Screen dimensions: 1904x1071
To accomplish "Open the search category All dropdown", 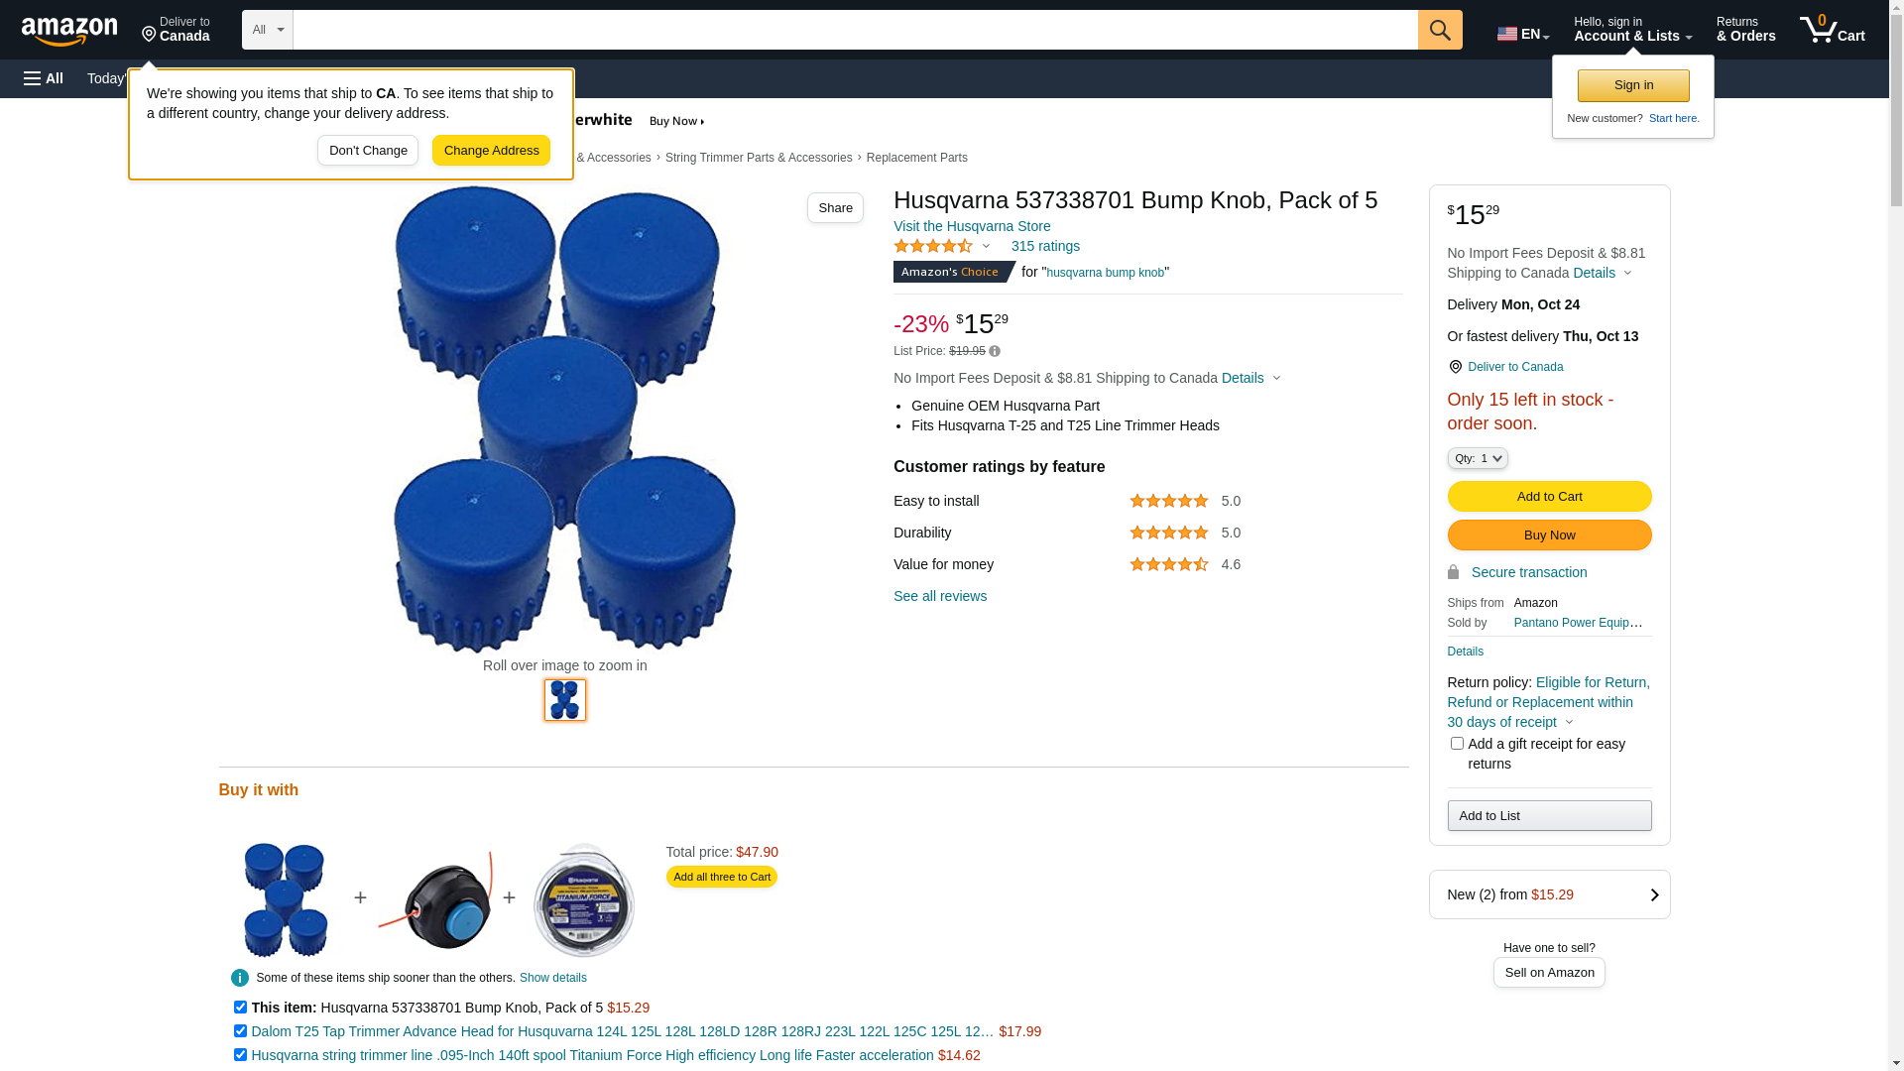I will pos(267,30).
